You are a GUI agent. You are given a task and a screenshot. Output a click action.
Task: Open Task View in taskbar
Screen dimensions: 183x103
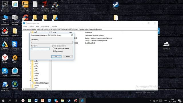pos(16,100)
